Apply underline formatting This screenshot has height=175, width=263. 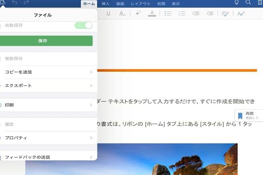click(108, 13)
